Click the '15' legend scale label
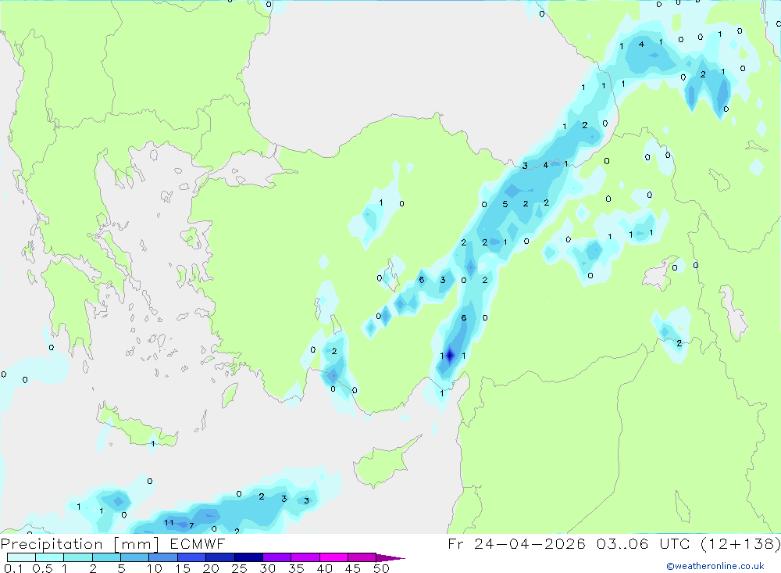This screenshot has width=781, height=573. pyautogui.click(x=183, y=568)
